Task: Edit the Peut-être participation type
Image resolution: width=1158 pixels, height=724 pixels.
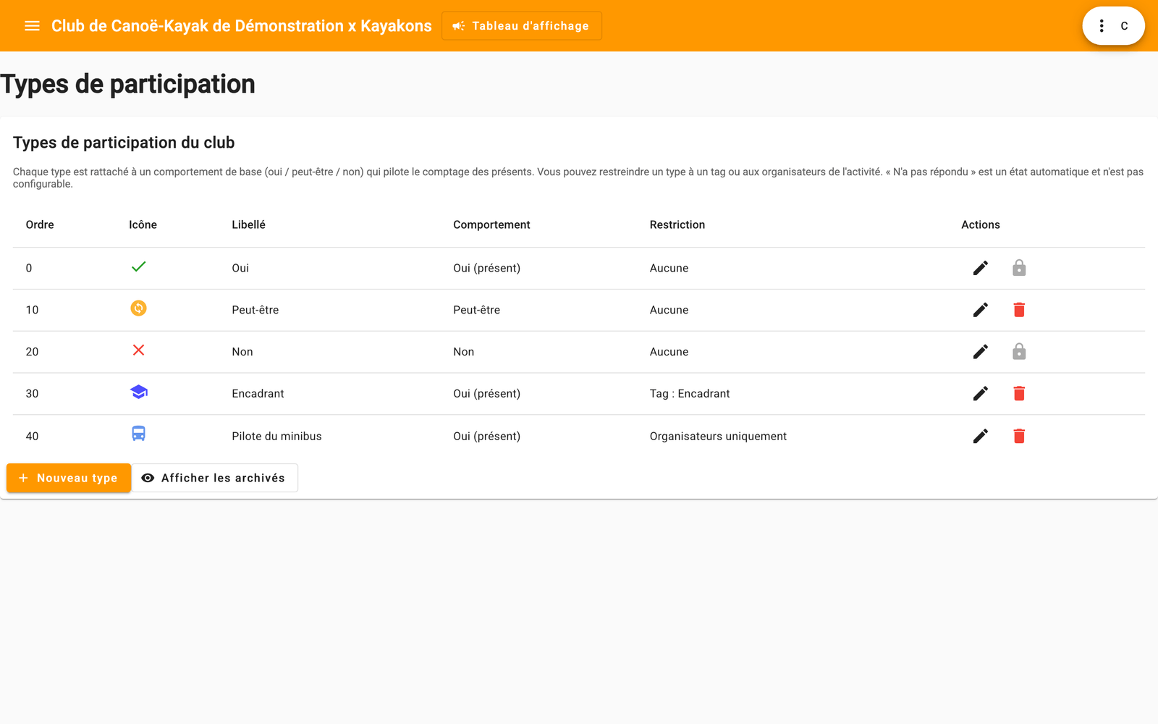Action: tap(981, 310)
